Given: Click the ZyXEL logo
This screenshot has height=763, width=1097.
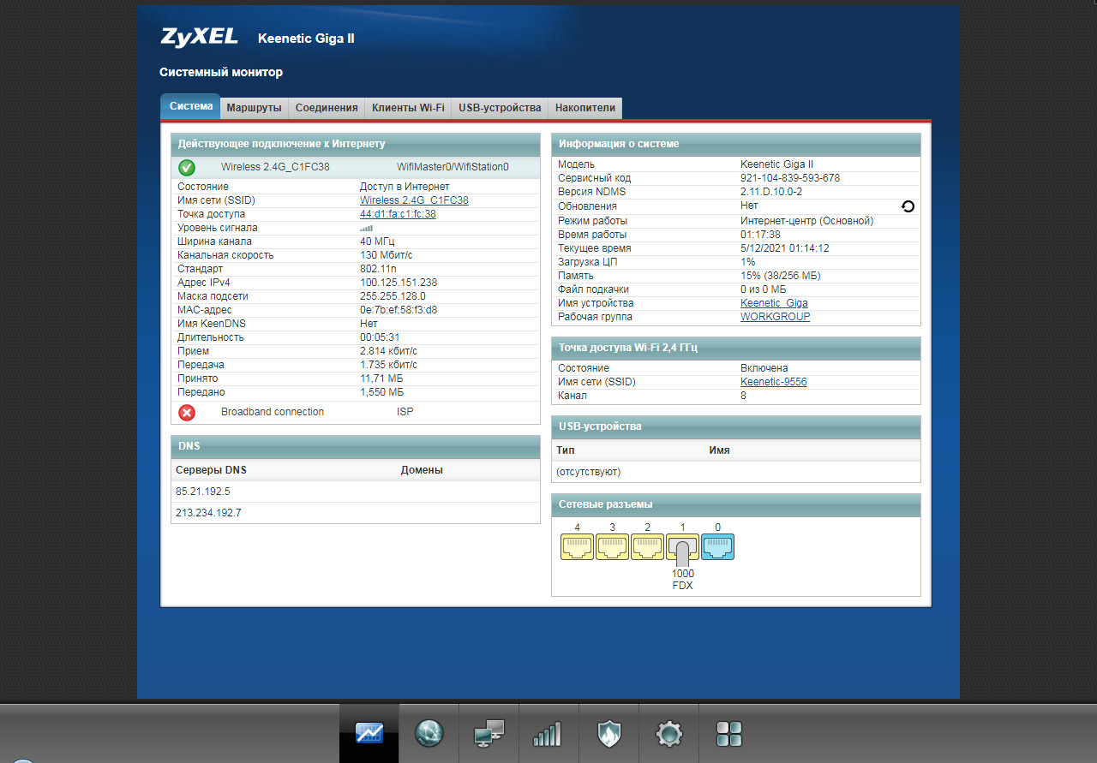Looking at the screenshot, I should click(x=199, y=38).
